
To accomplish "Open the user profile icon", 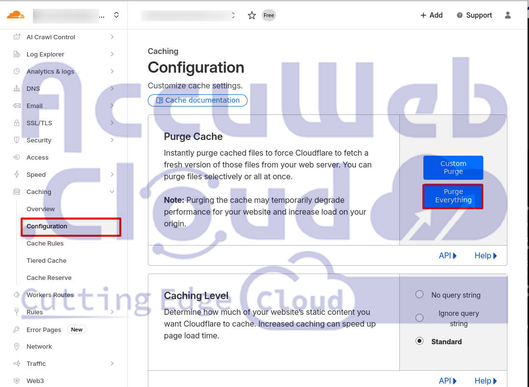I will click(508, 15).
